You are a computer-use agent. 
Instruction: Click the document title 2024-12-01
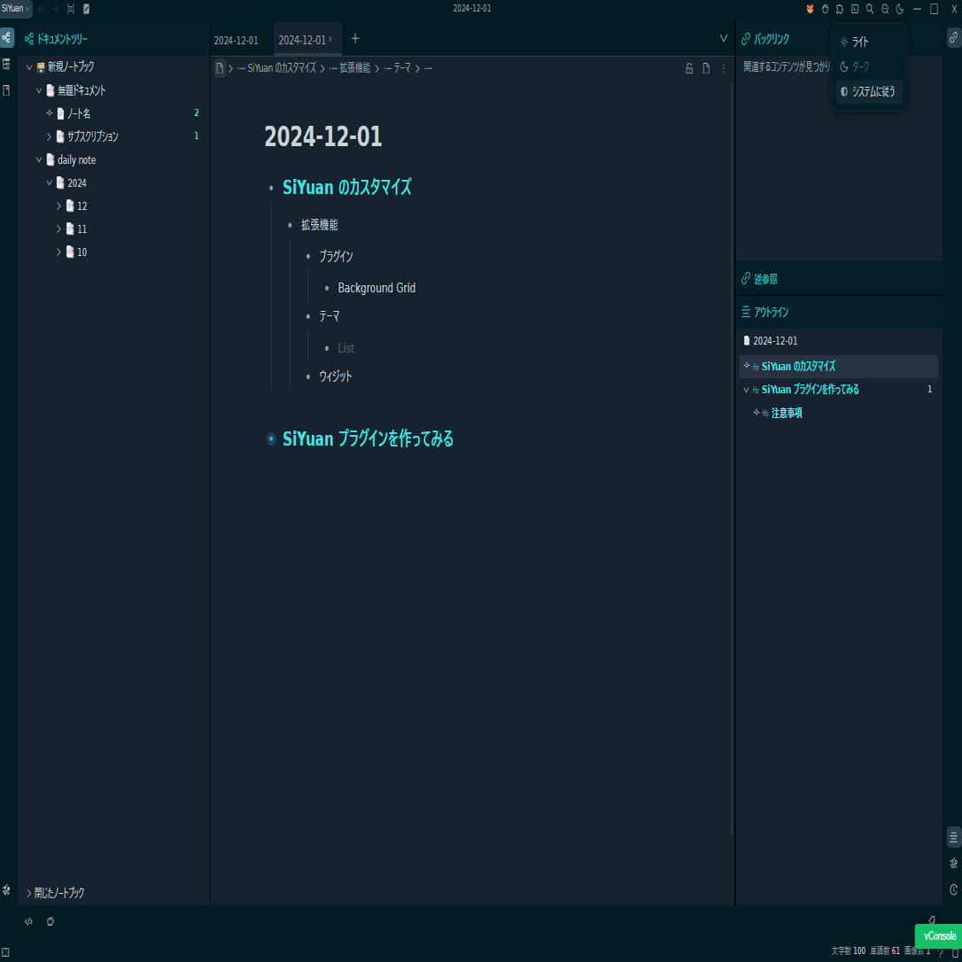pos(323,136)
